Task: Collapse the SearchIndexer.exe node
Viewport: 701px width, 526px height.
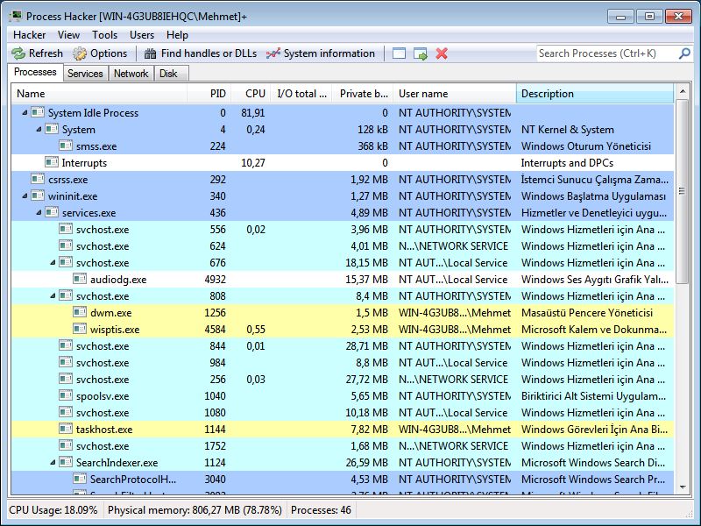Action: tap(53, 463)
